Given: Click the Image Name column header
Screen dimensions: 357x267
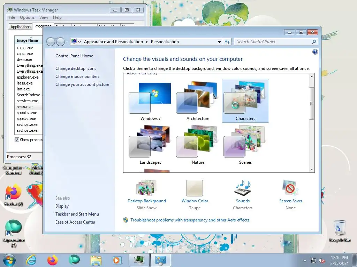Looking at the screenshot, I should point(29,40).
